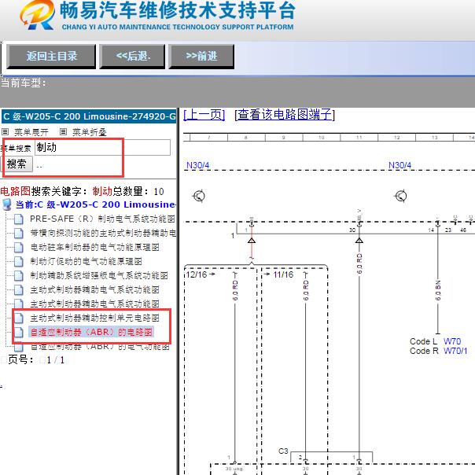Click document icon beside PRE-SAFE（R）item
The width and height of the screenshot is (475, 475).
click(x=18, y=219)
